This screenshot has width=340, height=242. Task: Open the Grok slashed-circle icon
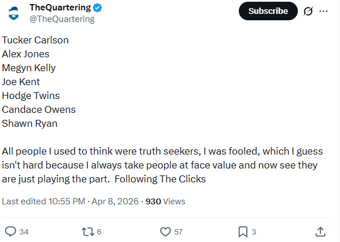[308, 11]
